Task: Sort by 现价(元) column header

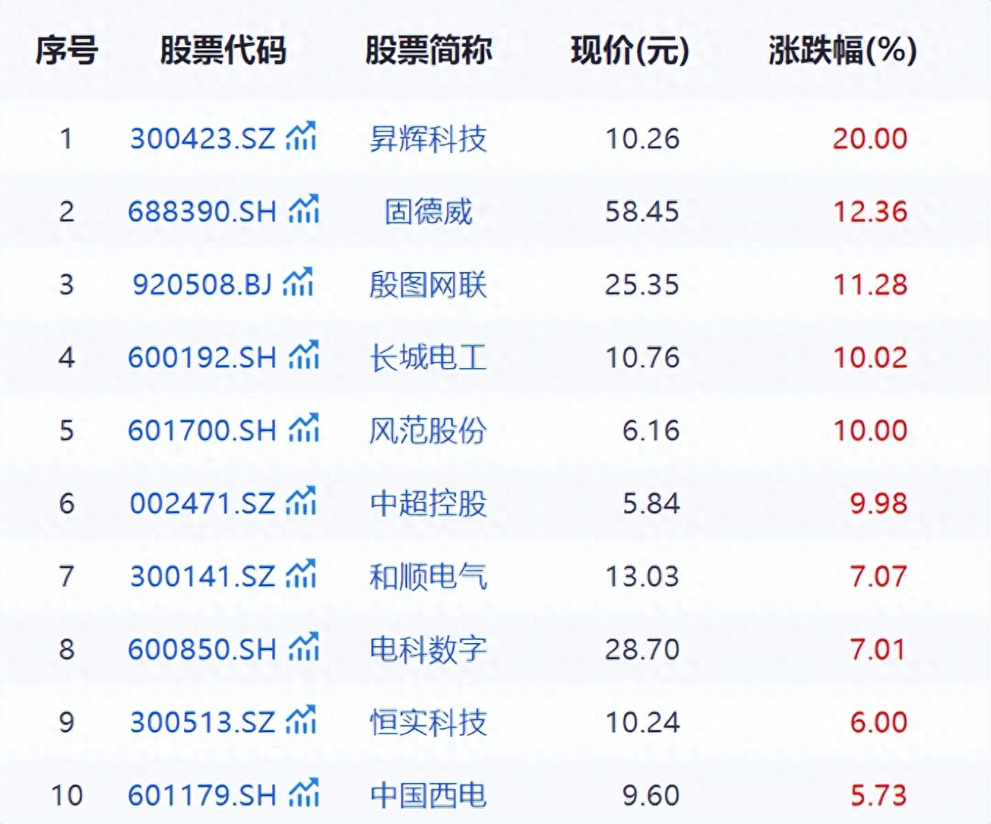Action: [630, 50]
